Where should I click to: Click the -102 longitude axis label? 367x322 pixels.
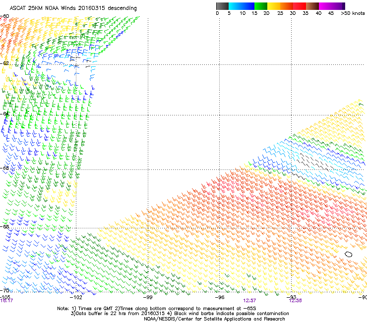click(76, 297)
